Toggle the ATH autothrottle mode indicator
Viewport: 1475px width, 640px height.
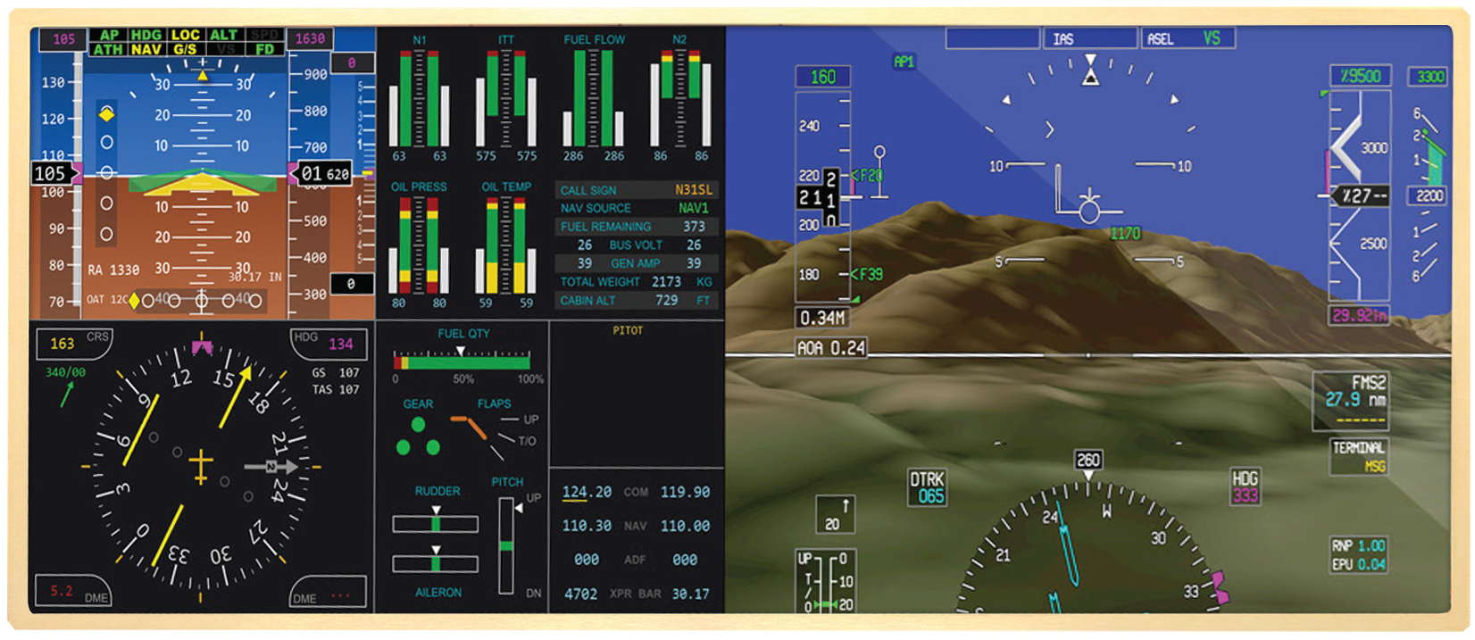coord(108,50)
